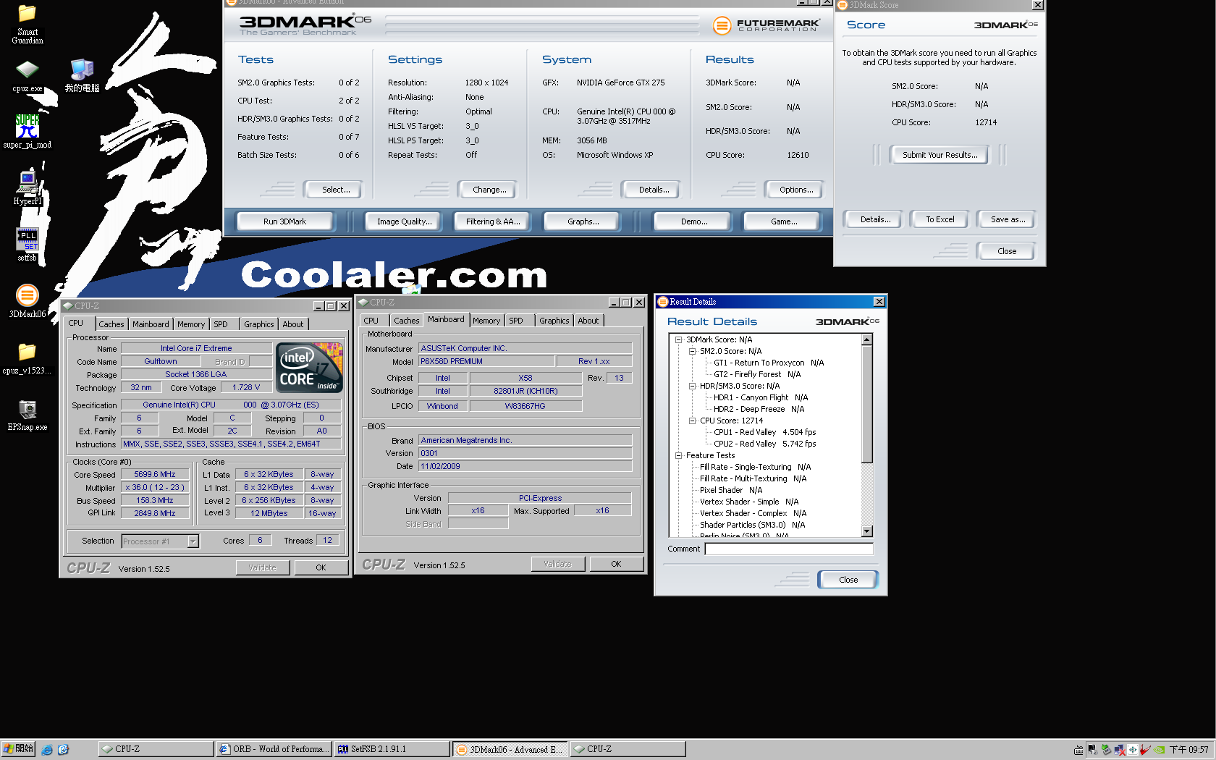The width and height of the screenshot is (1216, 760).
Task: Click the Result Details scrollbar down arrow
Action: (x=867, y=531)
